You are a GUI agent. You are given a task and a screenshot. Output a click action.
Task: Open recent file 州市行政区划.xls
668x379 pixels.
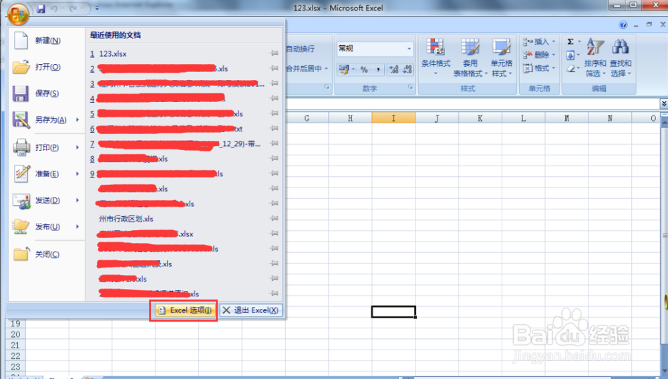coord(126,219)
